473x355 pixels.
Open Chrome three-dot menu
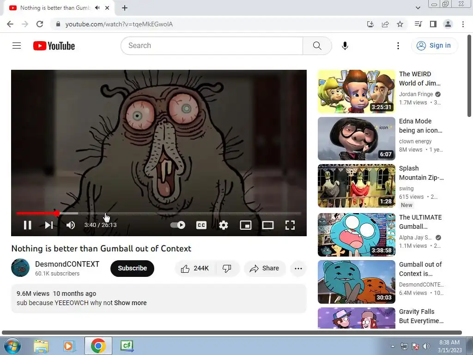tap(463, 24)
